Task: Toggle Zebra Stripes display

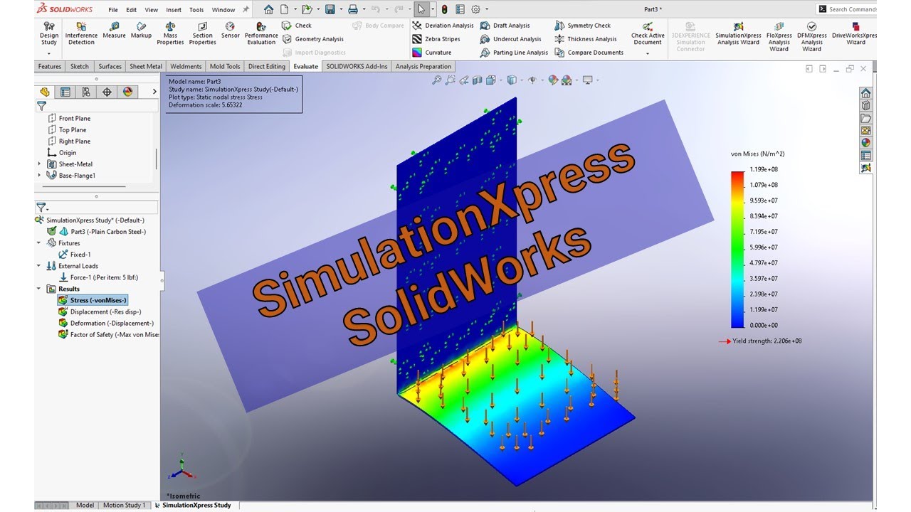Action: click(436, 39)
